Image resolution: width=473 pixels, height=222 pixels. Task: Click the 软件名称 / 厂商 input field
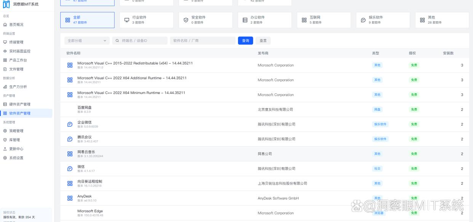203,41
